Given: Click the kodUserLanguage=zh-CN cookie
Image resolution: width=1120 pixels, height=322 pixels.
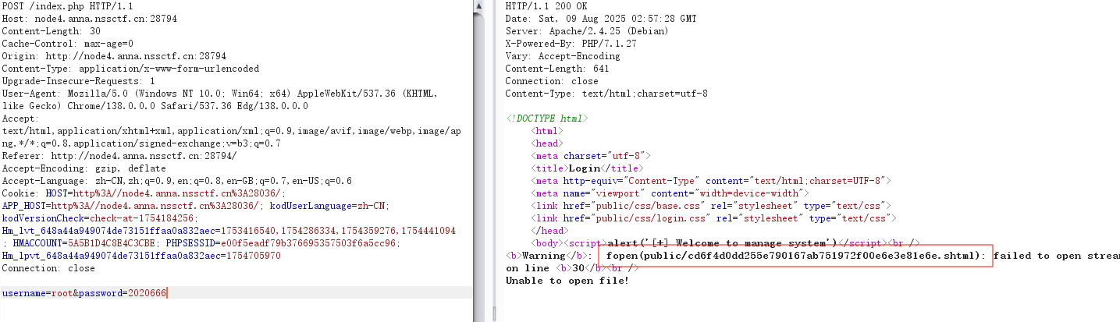Looking at the screenshot, I should point(329,206).
